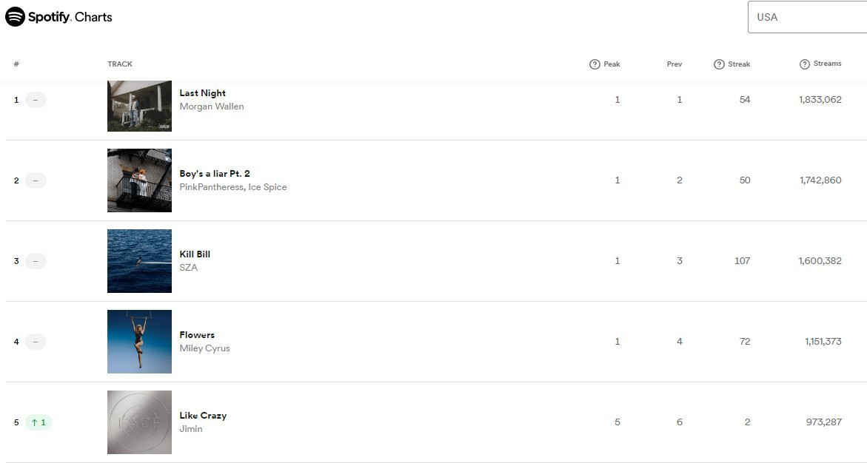
Task: Click the green up-arrow badge for Like Crazy
Action: (39, 422)
